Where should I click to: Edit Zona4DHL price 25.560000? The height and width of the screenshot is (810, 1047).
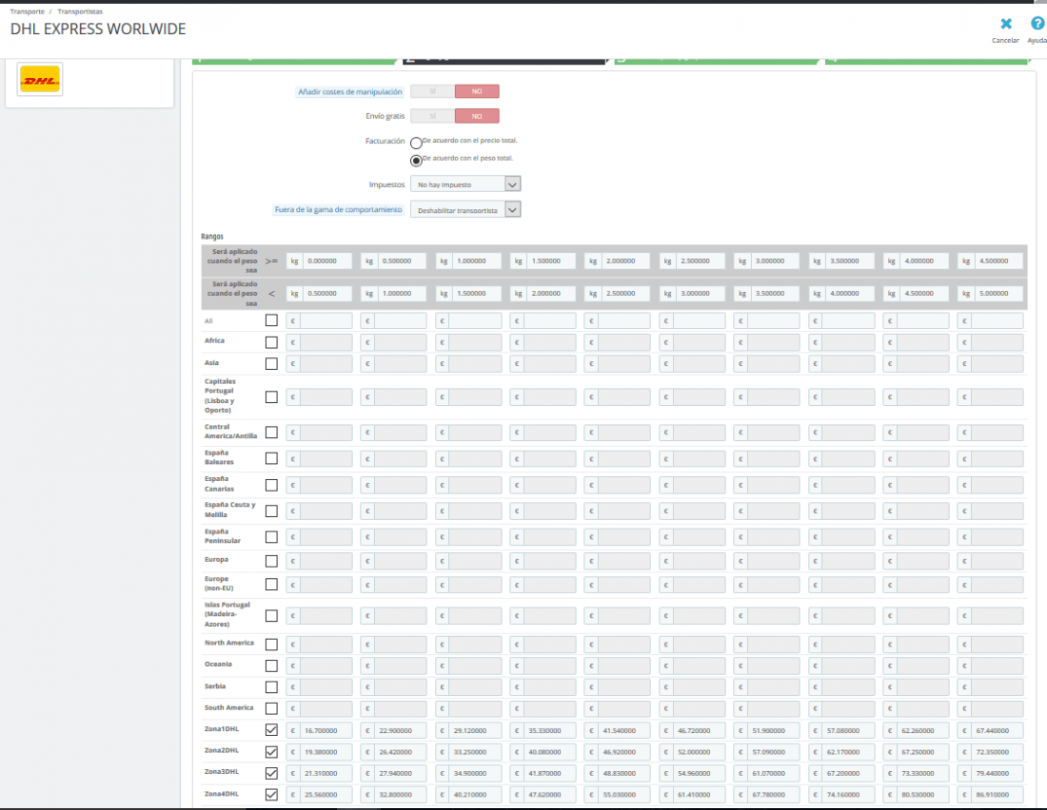326,795
